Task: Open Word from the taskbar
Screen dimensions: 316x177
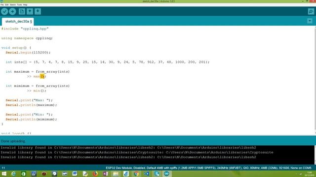Action: point(75,174)
